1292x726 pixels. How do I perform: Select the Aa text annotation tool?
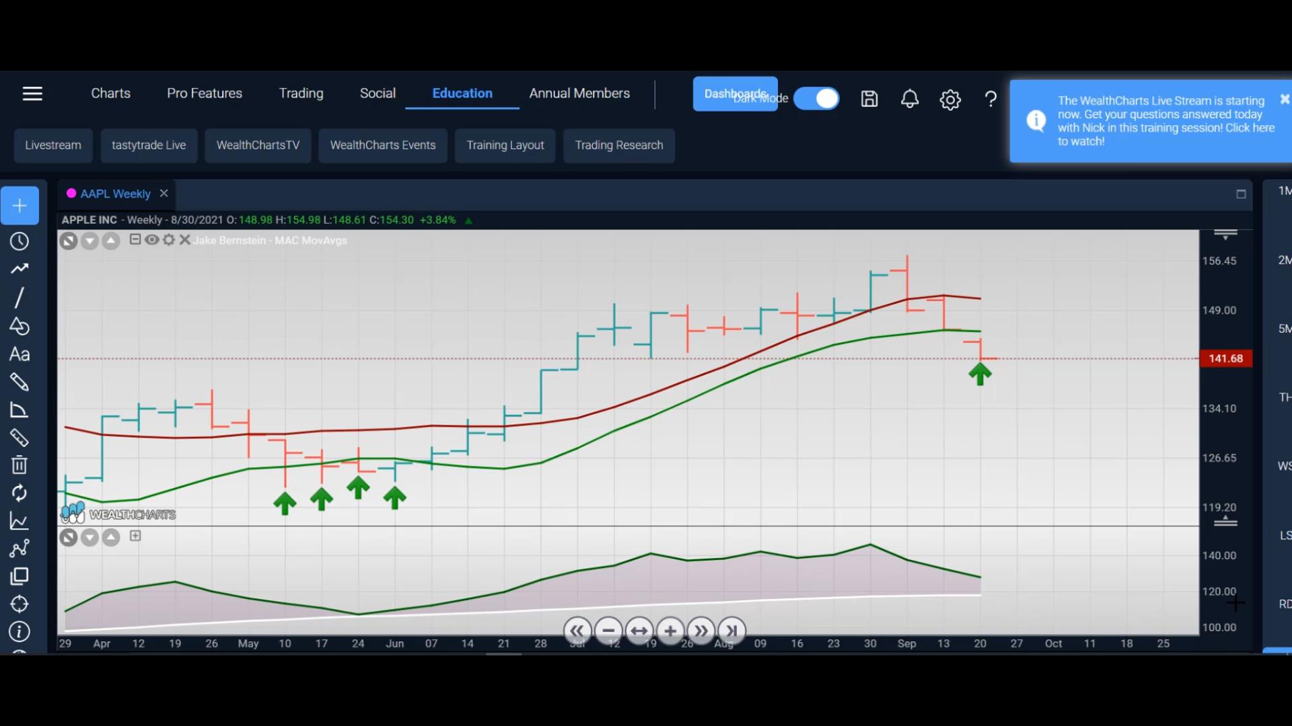(x=20, y=354)
